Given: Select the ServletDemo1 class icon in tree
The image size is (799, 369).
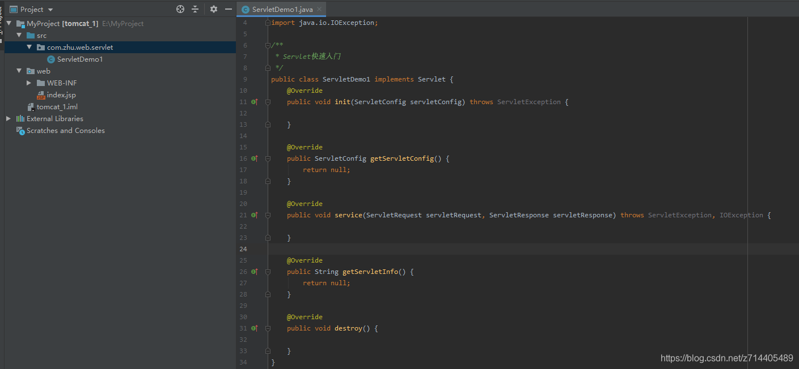Looking at the screenshot, I should click(x=51, y=59).
